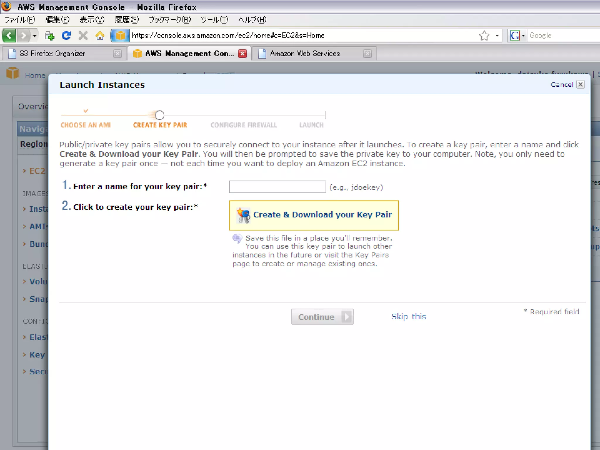Click the Firefox forward arrow button
Screen dimensions: 600x450
(x=23, y=35)
